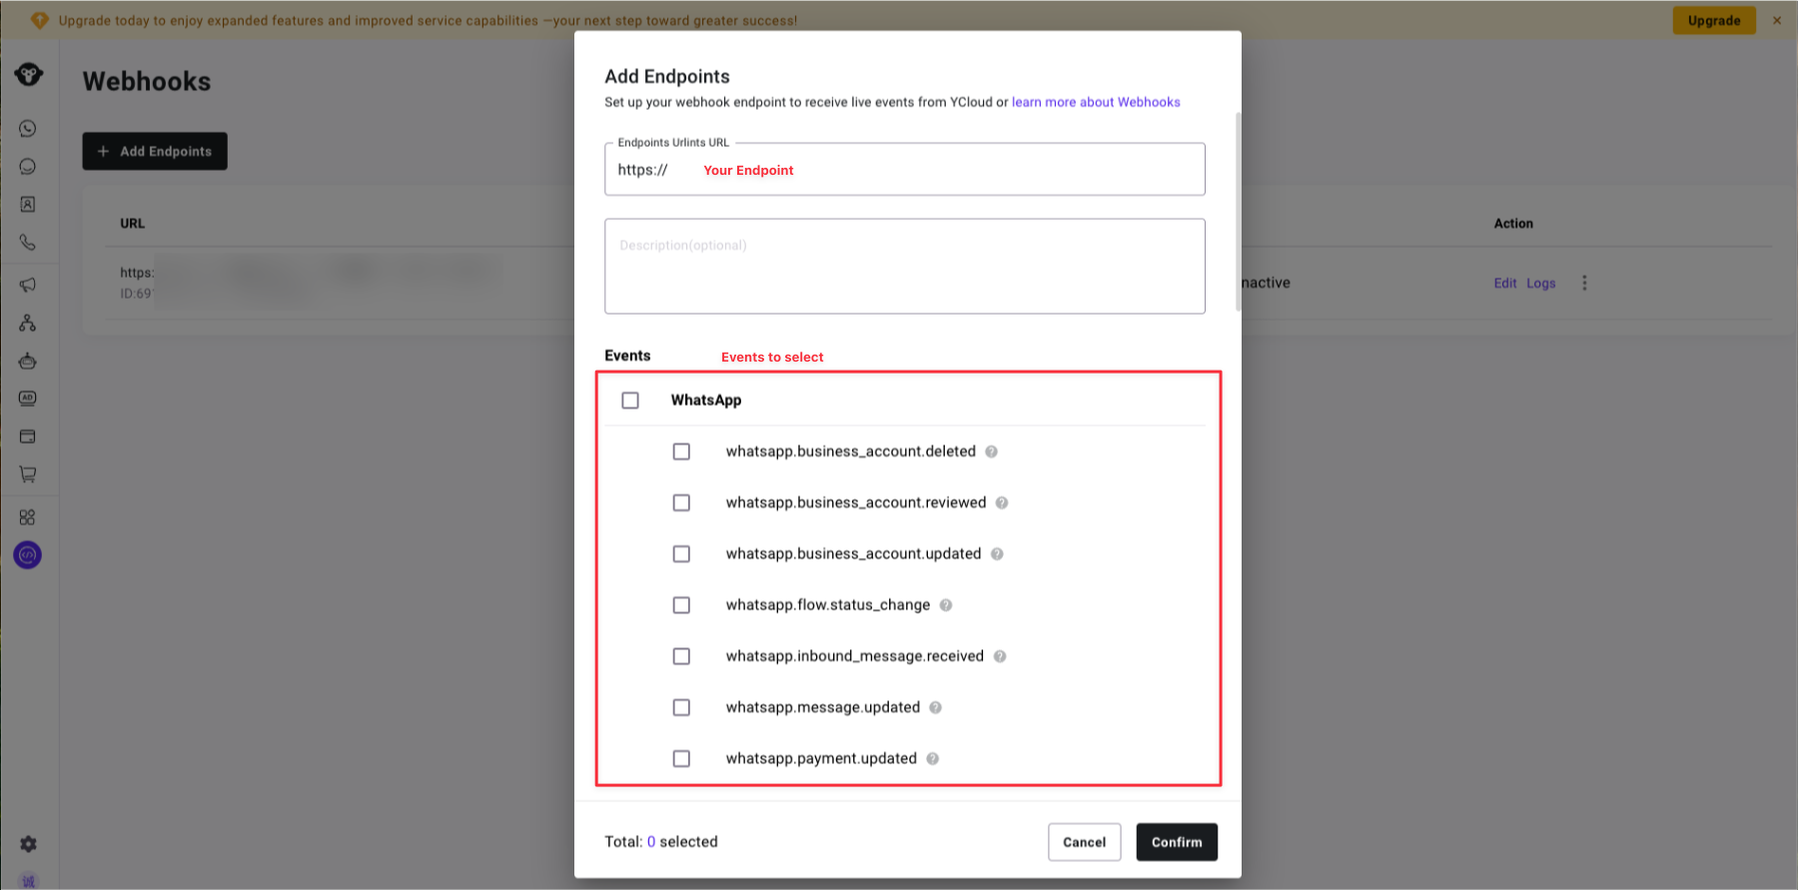Click the megaphone campaigns sidebar icon

[28, 285]
